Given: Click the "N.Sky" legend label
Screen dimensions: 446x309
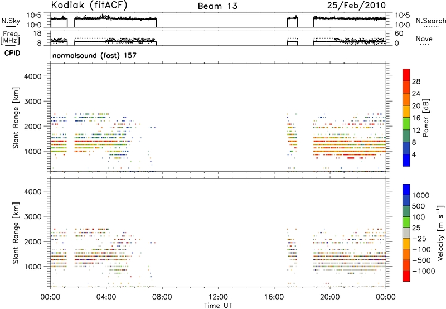Looking at the screenshot, I should pyautogui.click(x=11, y=21).
